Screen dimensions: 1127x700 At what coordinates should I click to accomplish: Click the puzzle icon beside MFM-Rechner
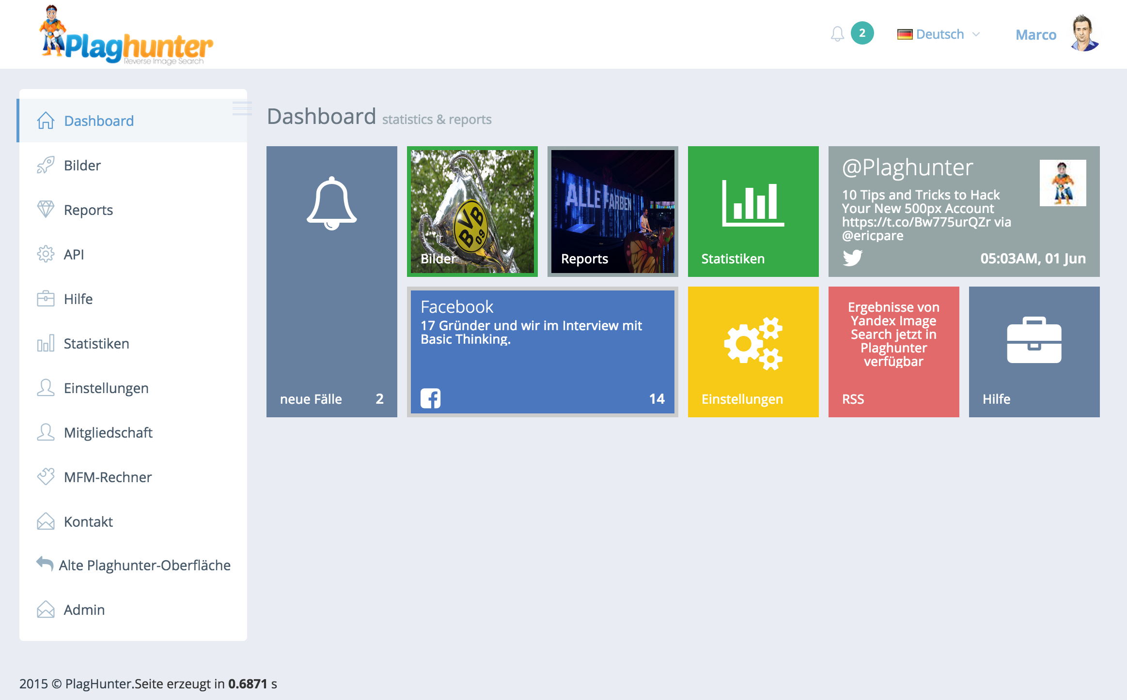pyautogui.click(x=46, y=477)
